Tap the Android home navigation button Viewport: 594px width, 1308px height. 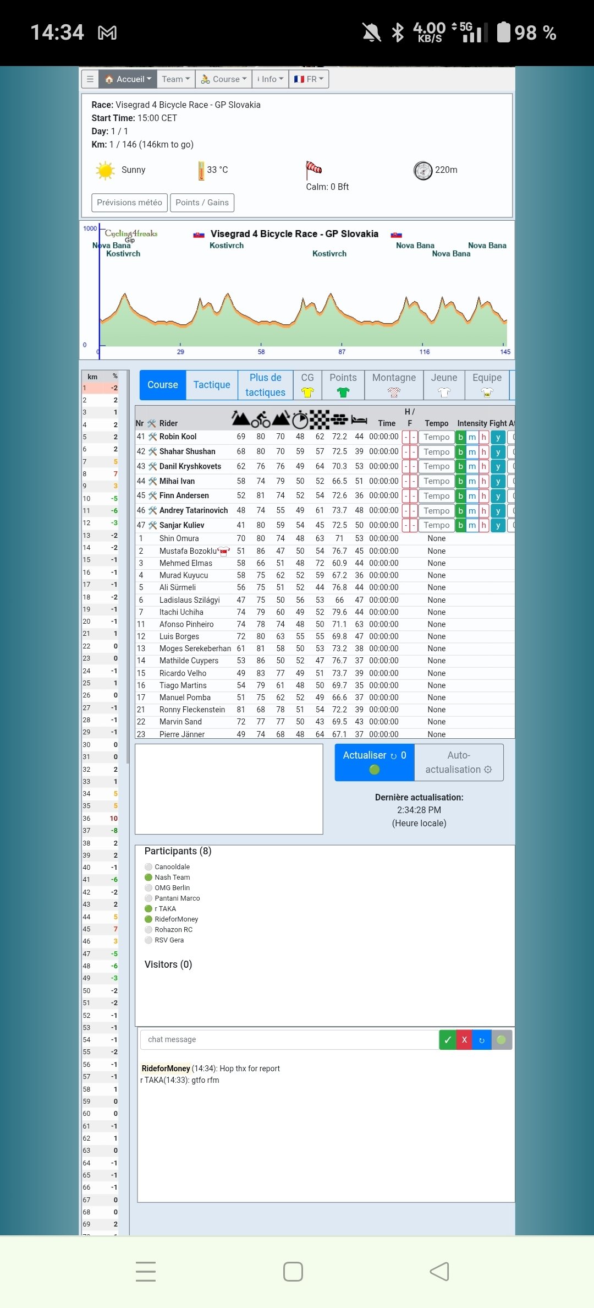click(293, 1272)
